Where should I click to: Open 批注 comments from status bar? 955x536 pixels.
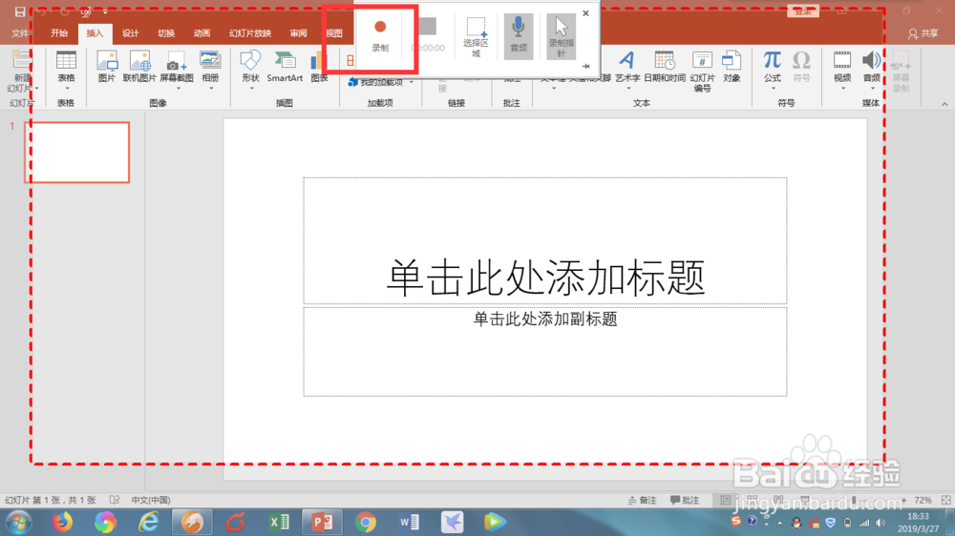[685, 500]
